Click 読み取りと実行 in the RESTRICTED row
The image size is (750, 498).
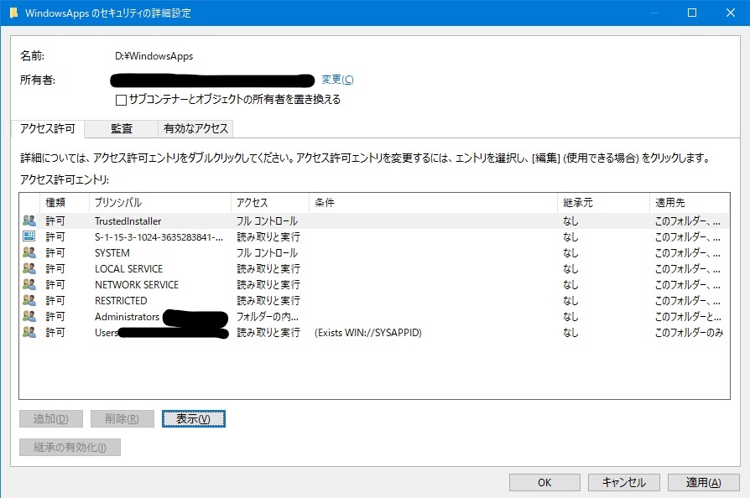point(268,301)
